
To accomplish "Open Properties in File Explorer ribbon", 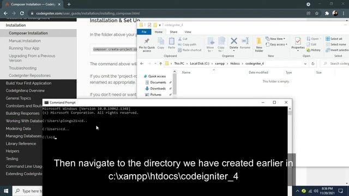I will coord(298,44).
